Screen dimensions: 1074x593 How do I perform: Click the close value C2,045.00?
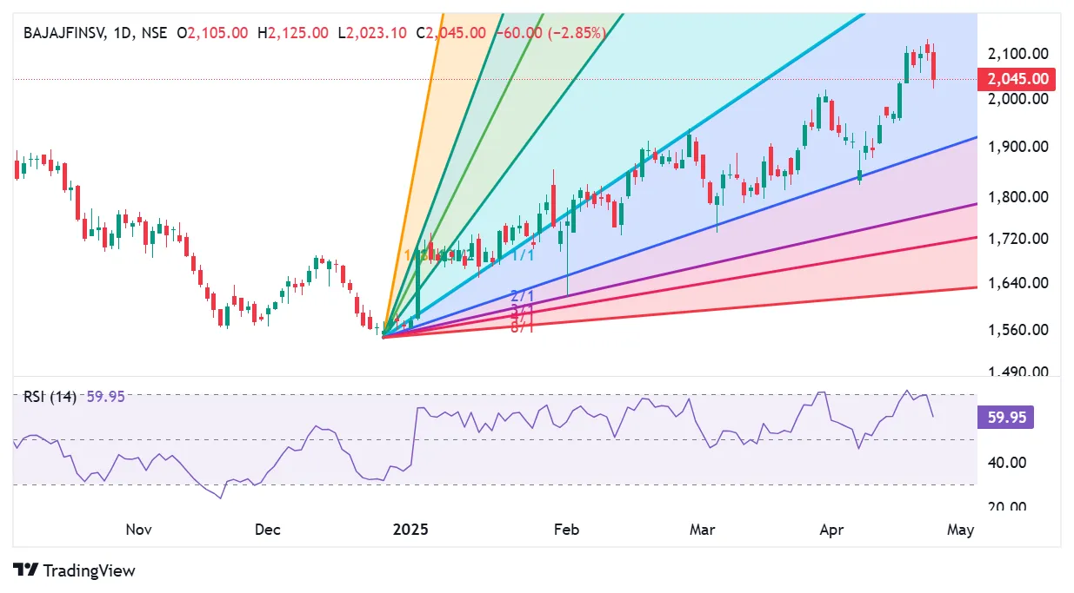(450, 33)
